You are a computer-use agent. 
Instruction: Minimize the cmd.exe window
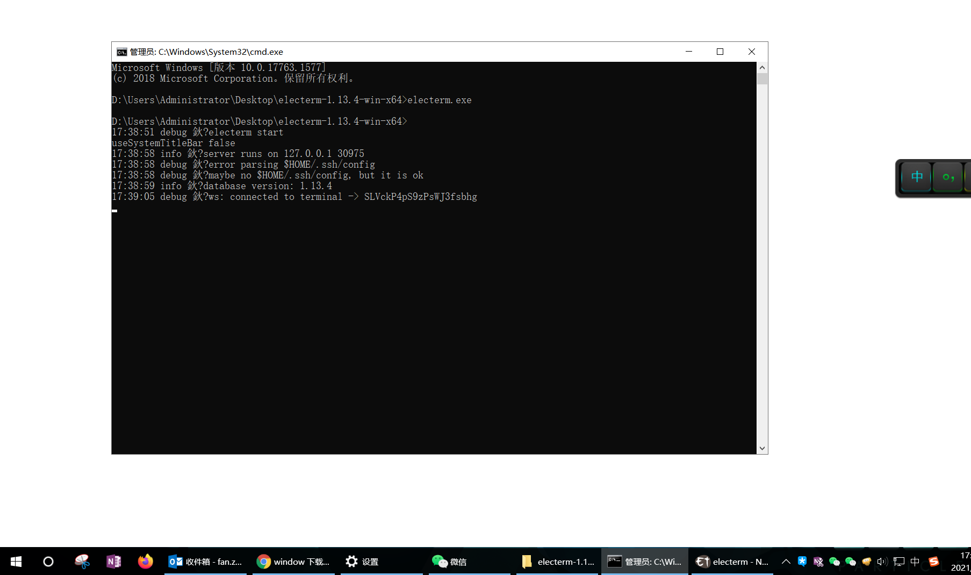coord(689,52)
